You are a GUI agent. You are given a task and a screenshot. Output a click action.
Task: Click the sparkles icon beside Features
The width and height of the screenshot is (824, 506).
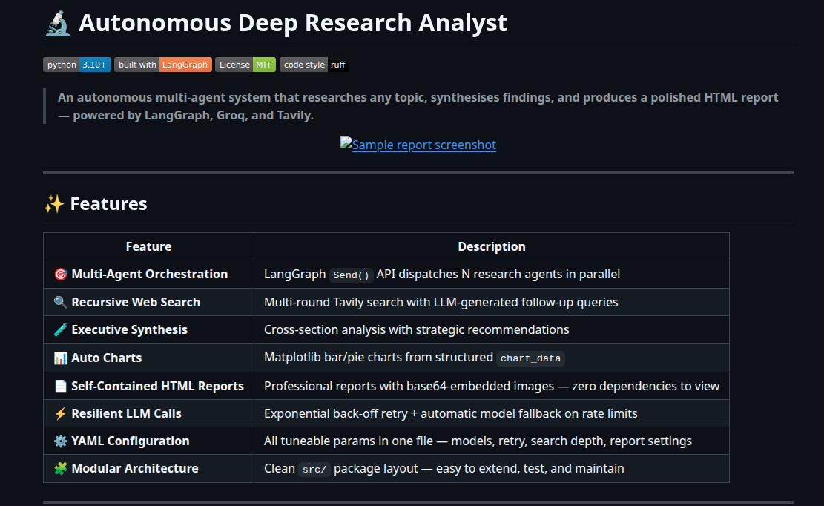[53, 204]
